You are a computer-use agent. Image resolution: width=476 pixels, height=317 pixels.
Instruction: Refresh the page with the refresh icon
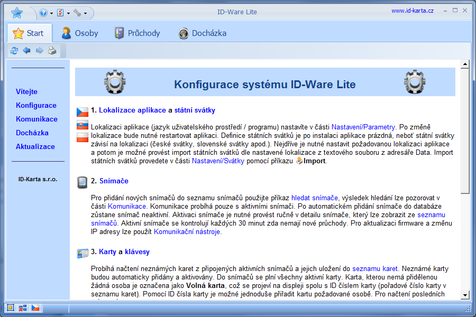tap(14, 50)
